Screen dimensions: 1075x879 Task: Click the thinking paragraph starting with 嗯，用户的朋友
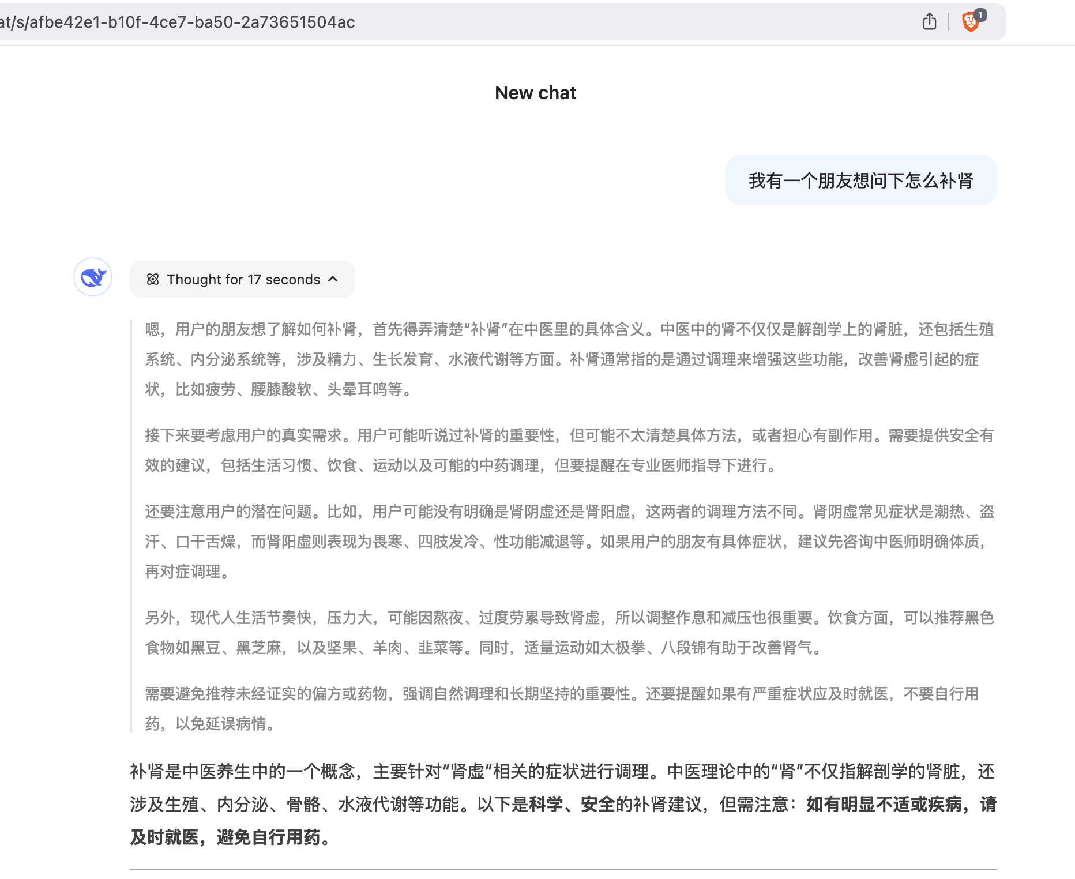[x=569, y=359]
